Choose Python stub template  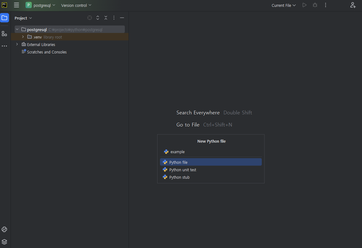[x=211, y=177]
